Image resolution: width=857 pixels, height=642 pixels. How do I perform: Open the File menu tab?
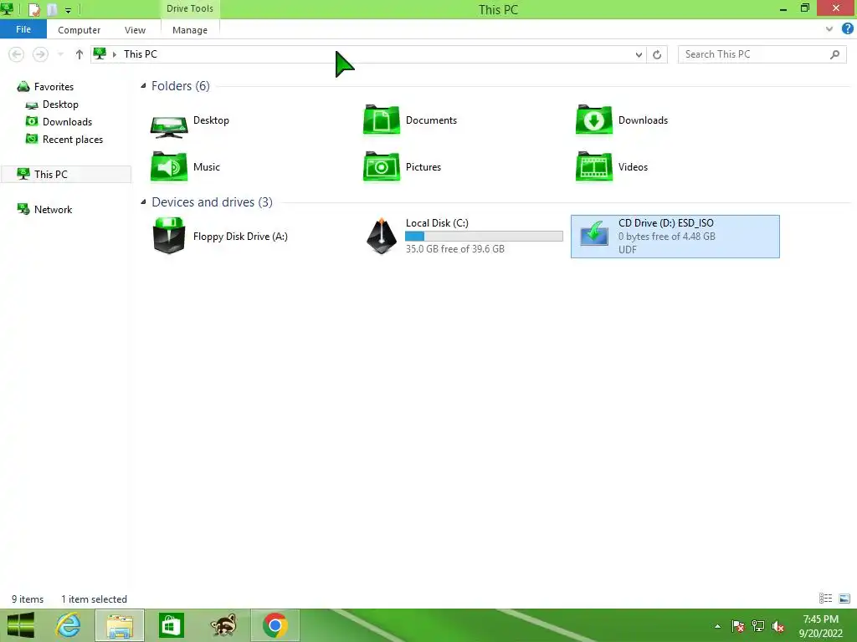(x=23, y=29)
